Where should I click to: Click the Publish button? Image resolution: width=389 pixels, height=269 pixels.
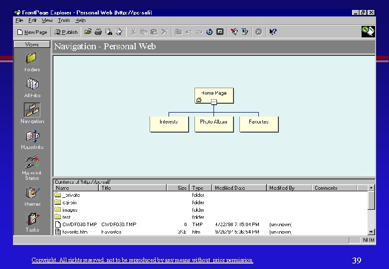click(66, 32)
